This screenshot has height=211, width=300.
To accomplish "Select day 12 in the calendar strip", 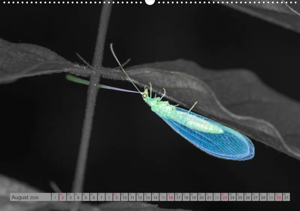I will 140,197.
